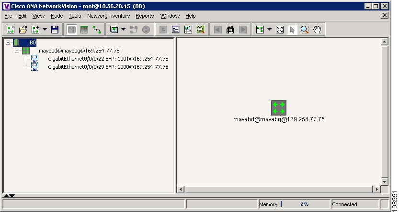Activate the hand pan tool
This screenshot has width=399, height=212.
coord(317,30)
